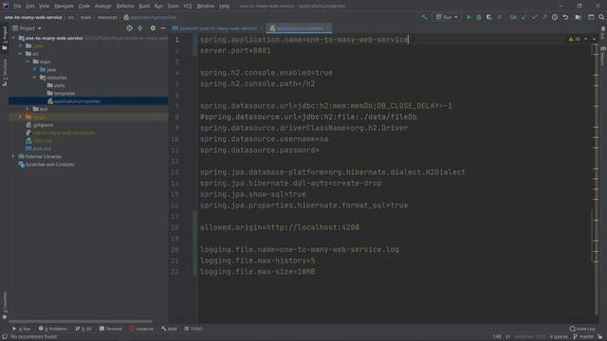The image size is (607, 341).
Task: Toggle the Favorites tool window side tab
Action: (5, 305)
